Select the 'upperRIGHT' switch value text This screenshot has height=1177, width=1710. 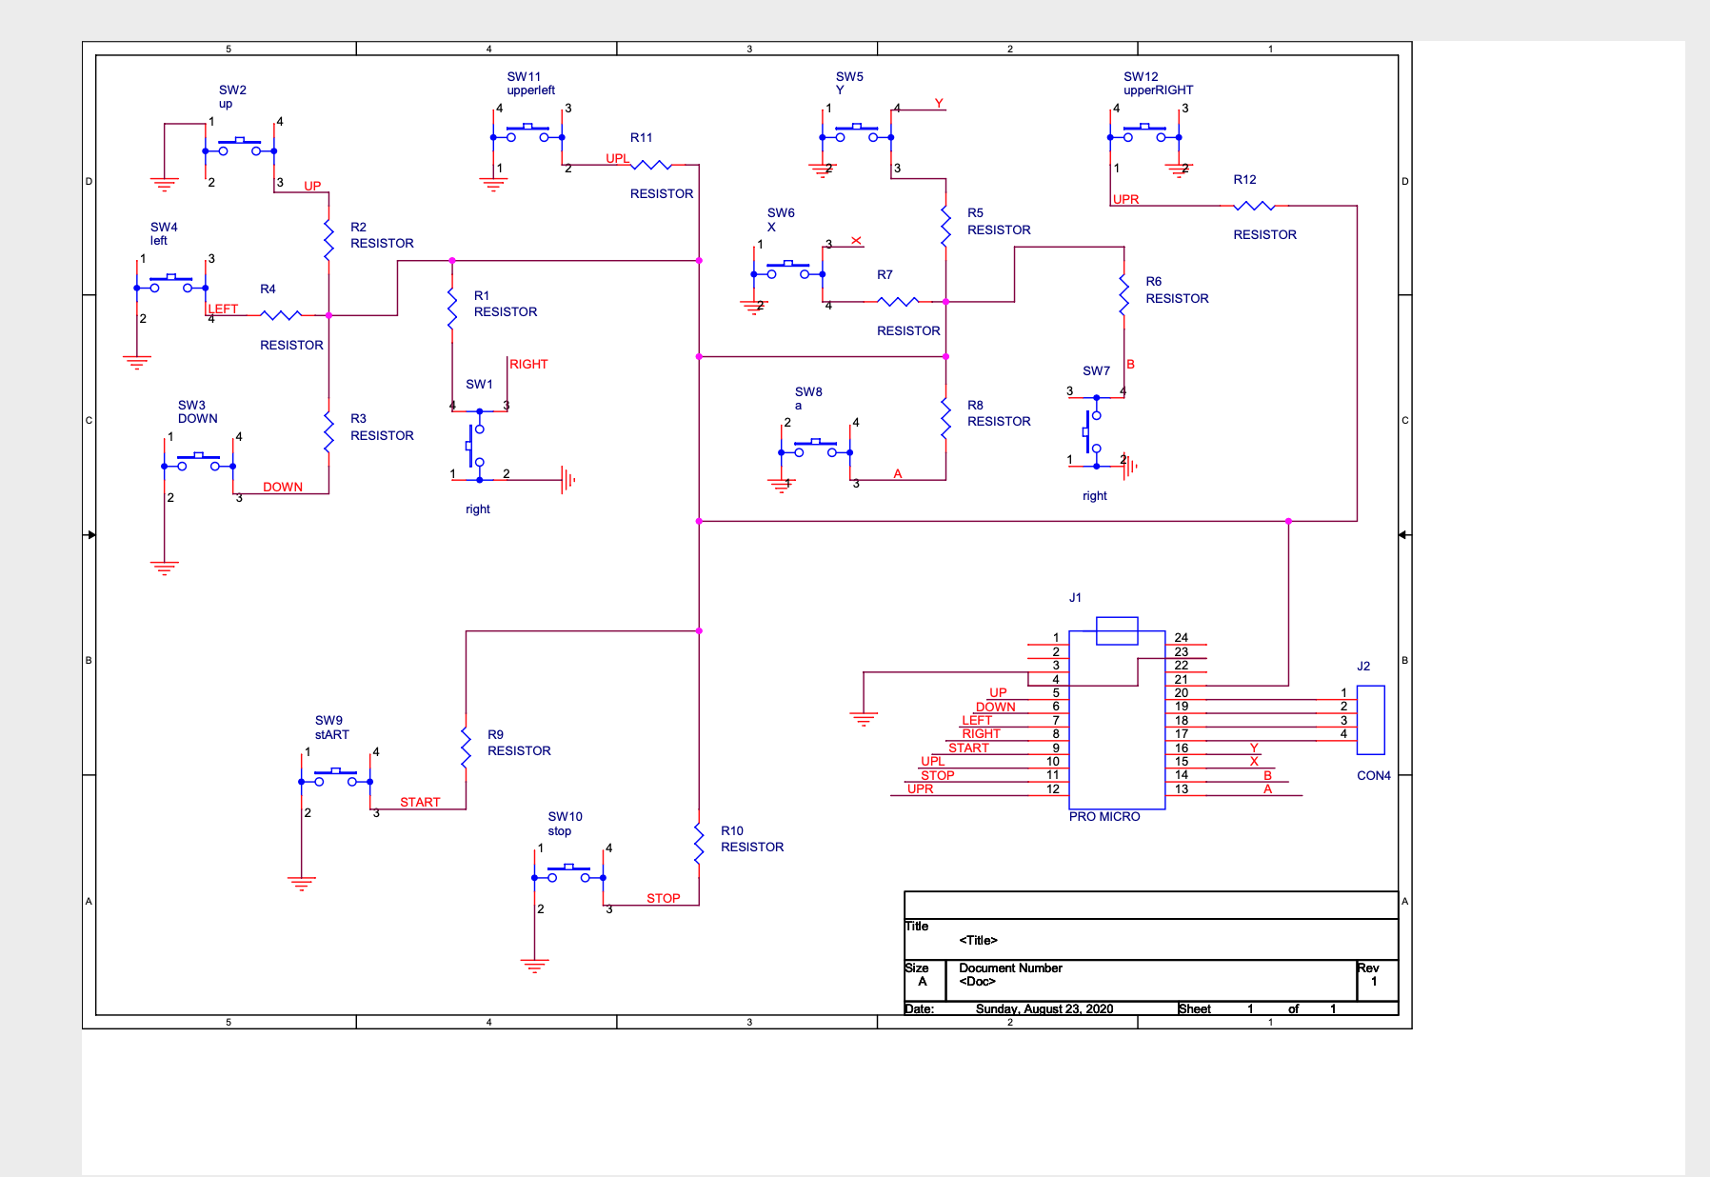click(1158, 90)
